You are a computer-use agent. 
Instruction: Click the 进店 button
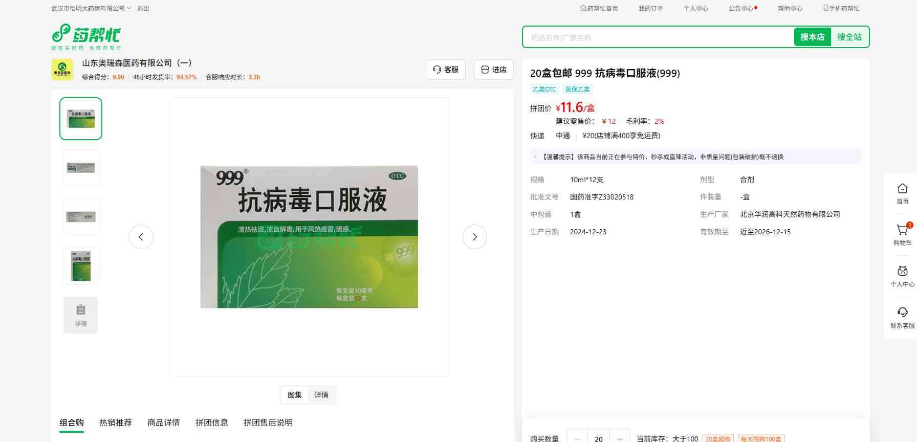coord(494,70)
